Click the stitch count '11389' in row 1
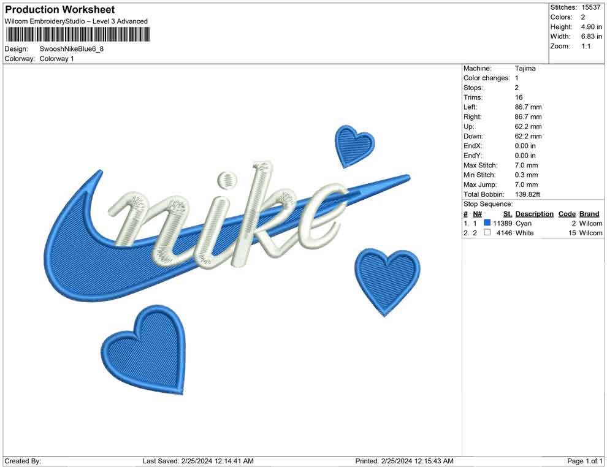Screen dimensions: 607x467 tap(502, 223)
